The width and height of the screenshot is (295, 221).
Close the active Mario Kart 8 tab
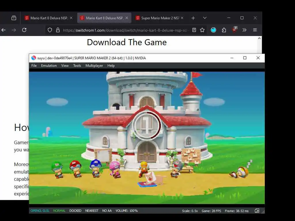point(127,18)
